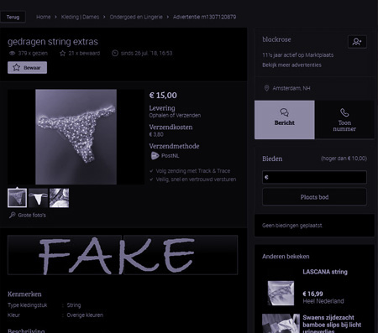Image resolution: width=378 pixels, height=333 pixels.
Task: Open the Swaens zijdezacht bamboe slips listing
Action: (x=332, y=325)
